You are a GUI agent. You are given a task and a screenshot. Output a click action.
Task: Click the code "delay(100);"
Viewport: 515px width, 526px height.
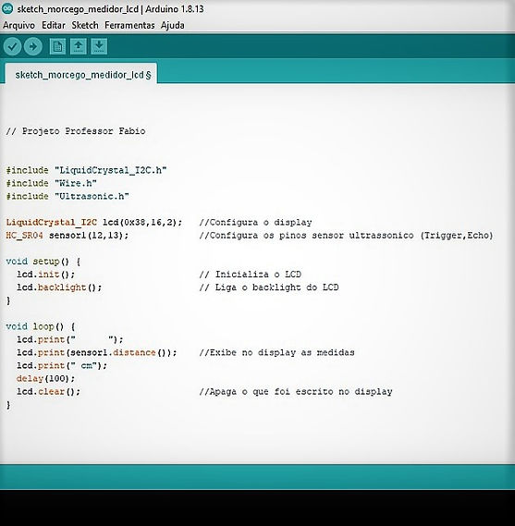[x=46, y=379]
